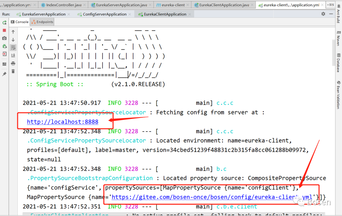Click the 'Located environment: name=eureka-client,' text
The width and height of the screenshot is (342, 216).
(x=224, y=141)
